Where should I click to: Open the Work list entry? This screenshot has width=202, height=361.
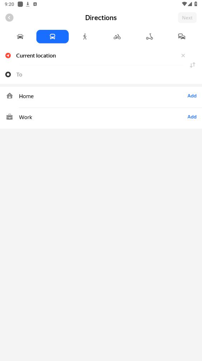coord(101,117)
